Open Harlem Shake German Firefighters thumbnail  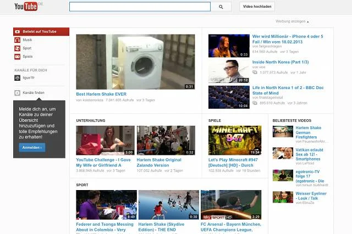[x=283, y=131]
